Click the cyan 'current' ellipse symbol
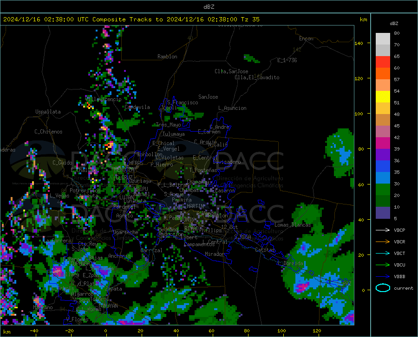This screenshot has width=418, height=337. tap(383, 288)
